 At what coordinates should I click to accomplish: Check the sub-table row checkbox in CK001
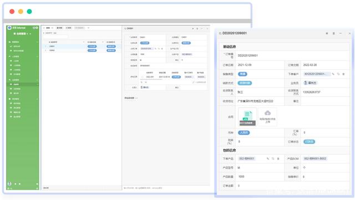(142, 77)
